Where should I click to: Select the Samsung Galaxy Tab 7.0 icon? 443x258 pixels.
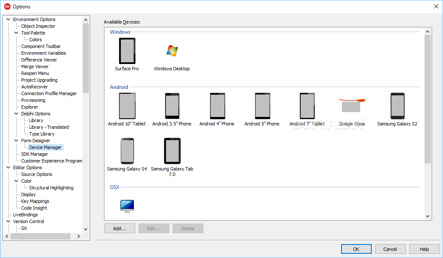tap(172, 151)
